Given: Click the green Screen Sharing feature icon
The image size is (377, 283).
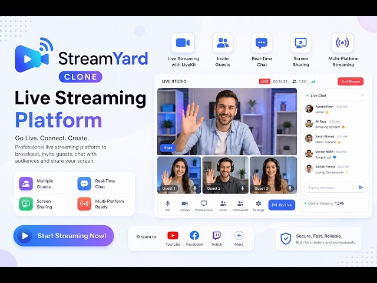Looking at the screenshot, I should tap(26, 204).
